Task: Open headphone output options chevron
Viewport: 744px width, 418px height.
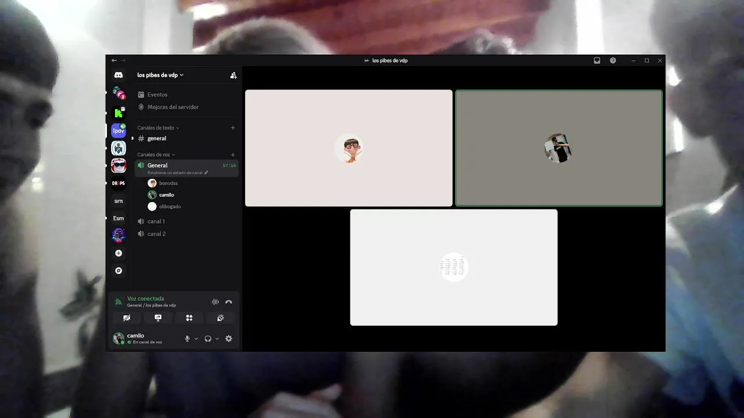Action: pos(217,338)
